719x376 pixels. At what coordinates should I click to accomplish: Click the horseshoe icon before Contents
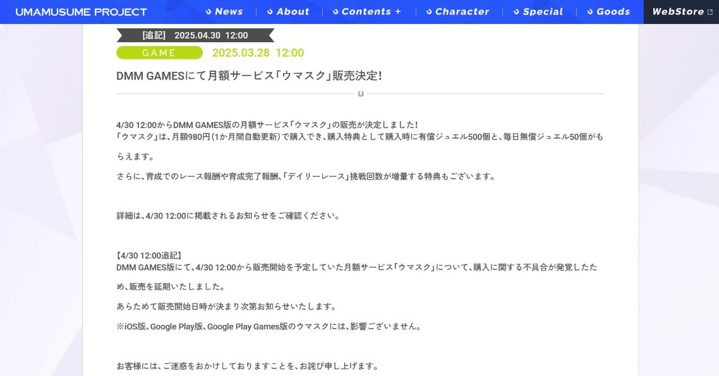335,12
